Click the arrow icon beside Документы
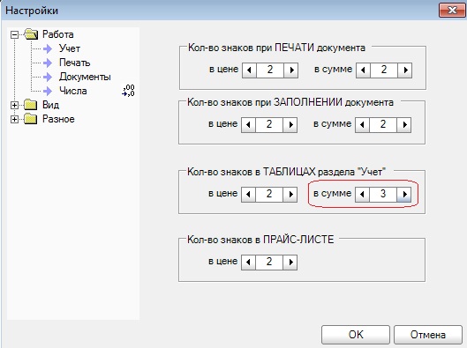 pos(48,77)
